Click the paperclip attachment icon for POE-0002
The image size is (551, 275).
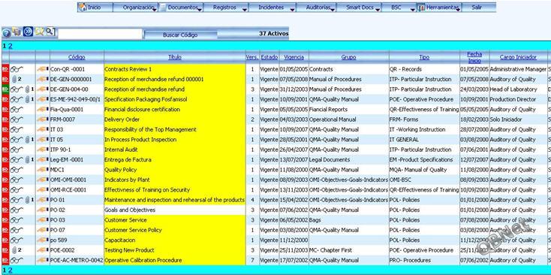pyautogui.click(x=14, y=250)
